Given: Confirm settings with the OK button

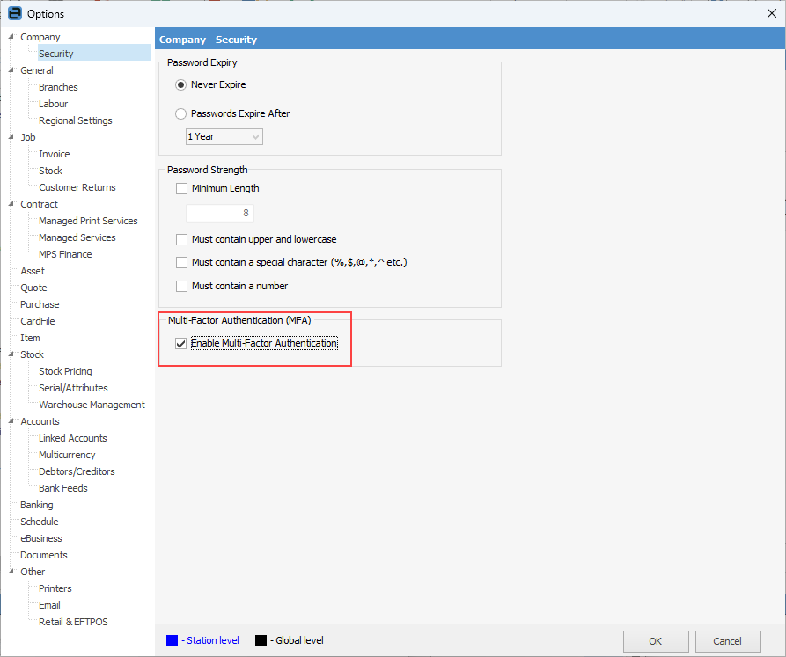Looking at the screenshot, I should point(656,641).
